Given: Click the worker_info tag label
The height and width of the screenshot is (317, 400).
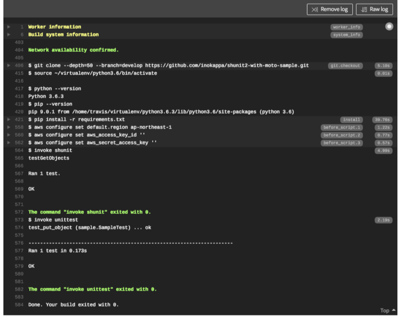Looking at the screenshot, I should tap(346, 27).
